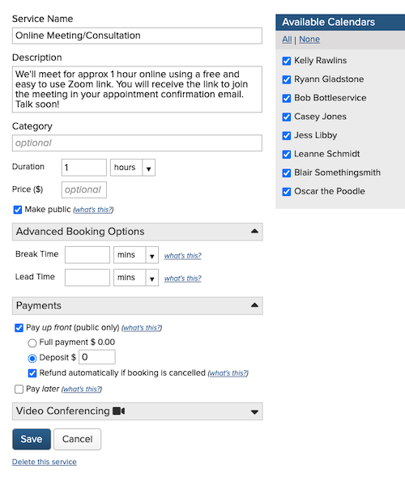
Task: Enable the Pay later checkbox
Action: click(x=19, y=389)
